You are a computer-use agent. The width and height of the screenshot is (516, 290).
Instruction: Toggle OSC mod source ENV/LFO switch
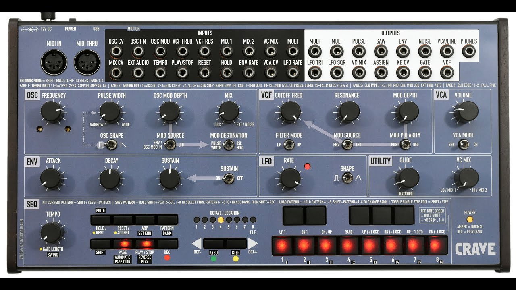coord(171,145)
